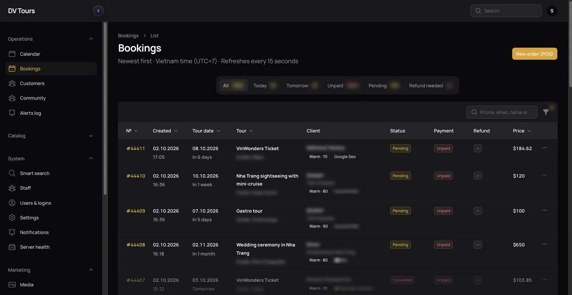572x295 pixels.
Task: Filter by the Pending tab
Action: [383, 85]
